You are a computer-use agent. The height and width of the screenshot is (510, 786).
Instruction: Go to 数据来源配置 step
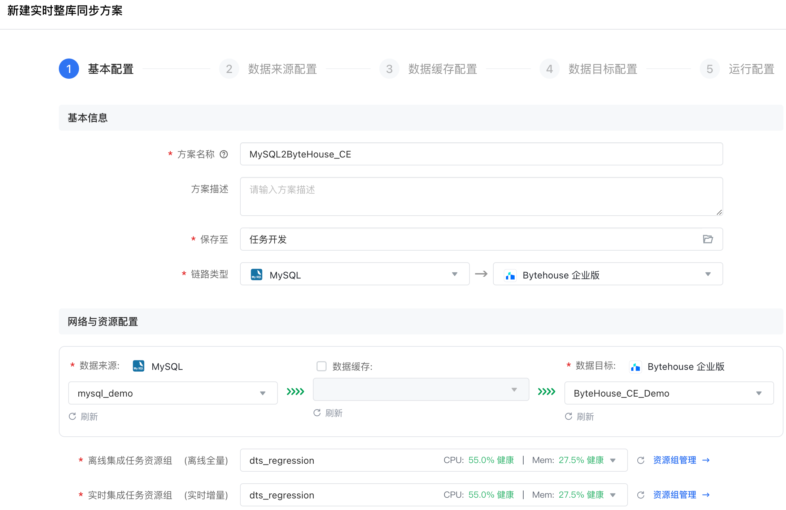point(283,69)
